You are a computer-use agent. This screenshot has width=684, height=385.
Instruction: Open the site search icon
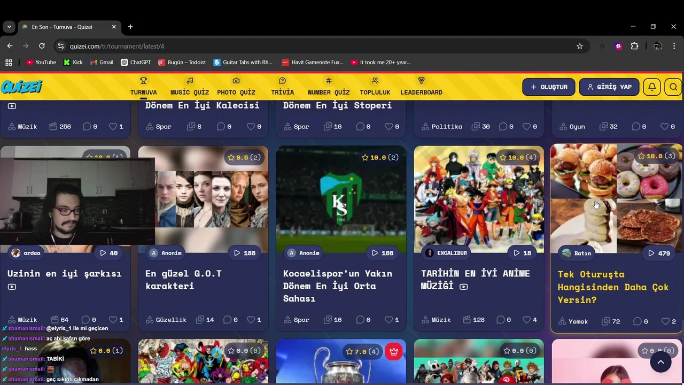pos(673,87)
